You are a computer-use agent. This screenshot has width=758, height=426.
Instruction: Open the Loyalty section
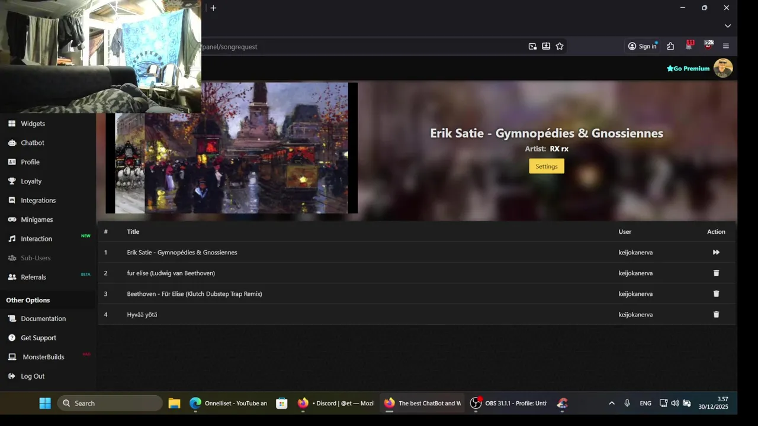[31, 181]
